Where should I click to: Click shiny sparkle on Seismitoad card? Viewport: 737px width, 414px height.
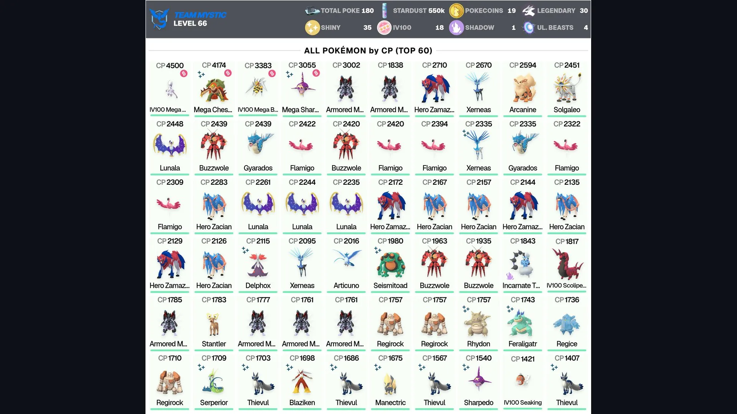pos(378,250)
